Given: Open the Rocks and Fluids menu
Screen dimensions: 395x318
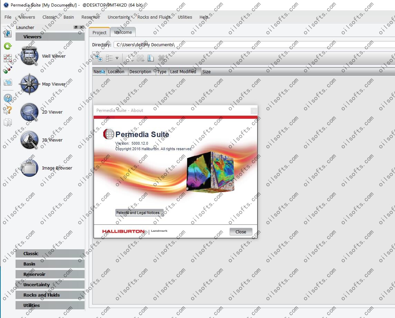Looking at the screenshot, I should coord(154,17).
